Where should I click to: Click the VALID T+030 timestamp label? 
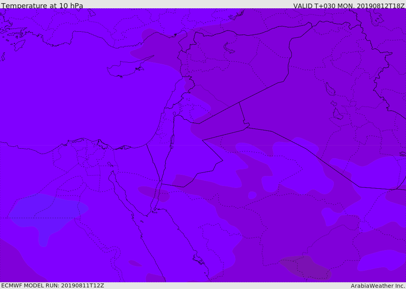pyautogui.click(x=349, y=6)
